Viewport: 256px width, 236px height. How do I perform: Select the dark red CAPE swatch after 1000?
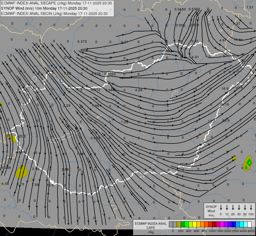click(214, 224)
